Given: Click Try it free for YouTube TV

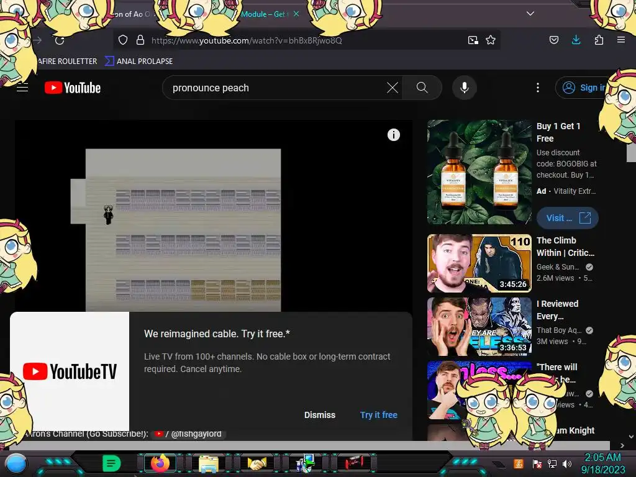Looking at the screenshot, I should click(378, 415).
